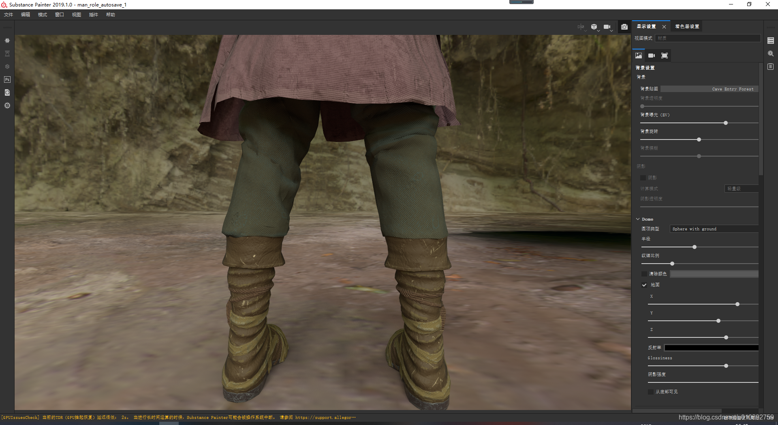The image size is (778, 425).
Task: Click the texture set list icon on right dock
Action: coord(771,41)
